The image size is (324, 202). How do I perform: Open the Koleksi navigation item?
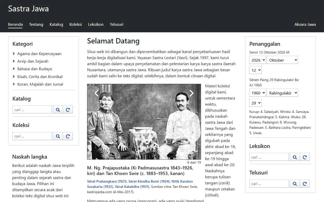[76, 24]
